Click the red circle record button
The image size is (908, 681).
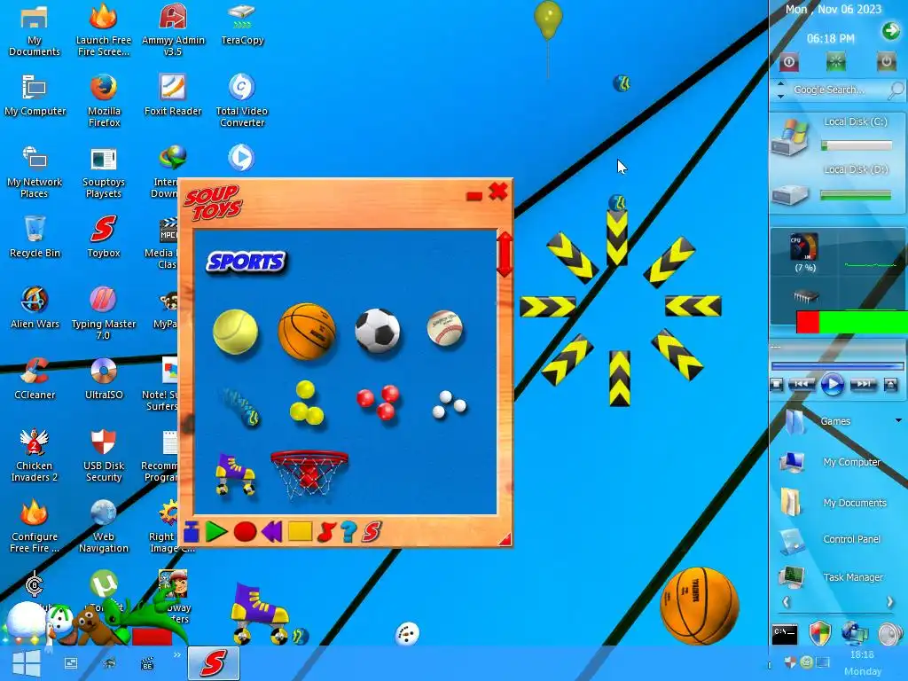point(245,532)
